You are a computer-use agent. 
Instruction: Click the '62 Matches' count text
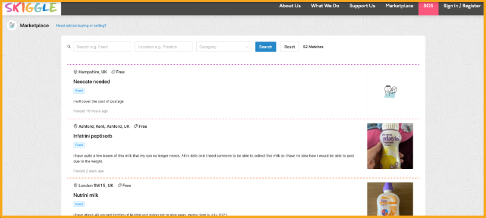[313, 47]
